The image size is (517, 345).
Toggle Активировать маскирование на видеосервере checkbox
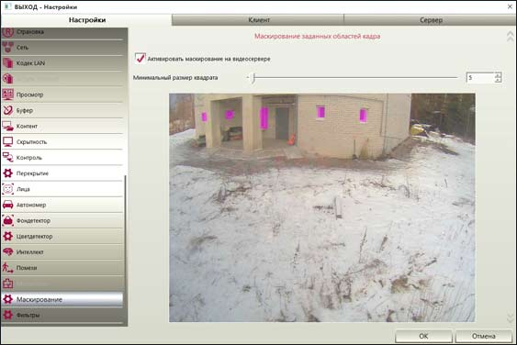(140, 58)
